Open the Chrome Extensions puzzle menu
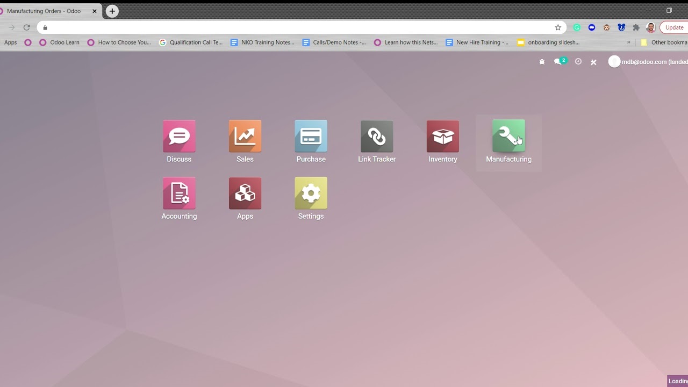This screenshot has height=387, width=688. coord(636,27)
